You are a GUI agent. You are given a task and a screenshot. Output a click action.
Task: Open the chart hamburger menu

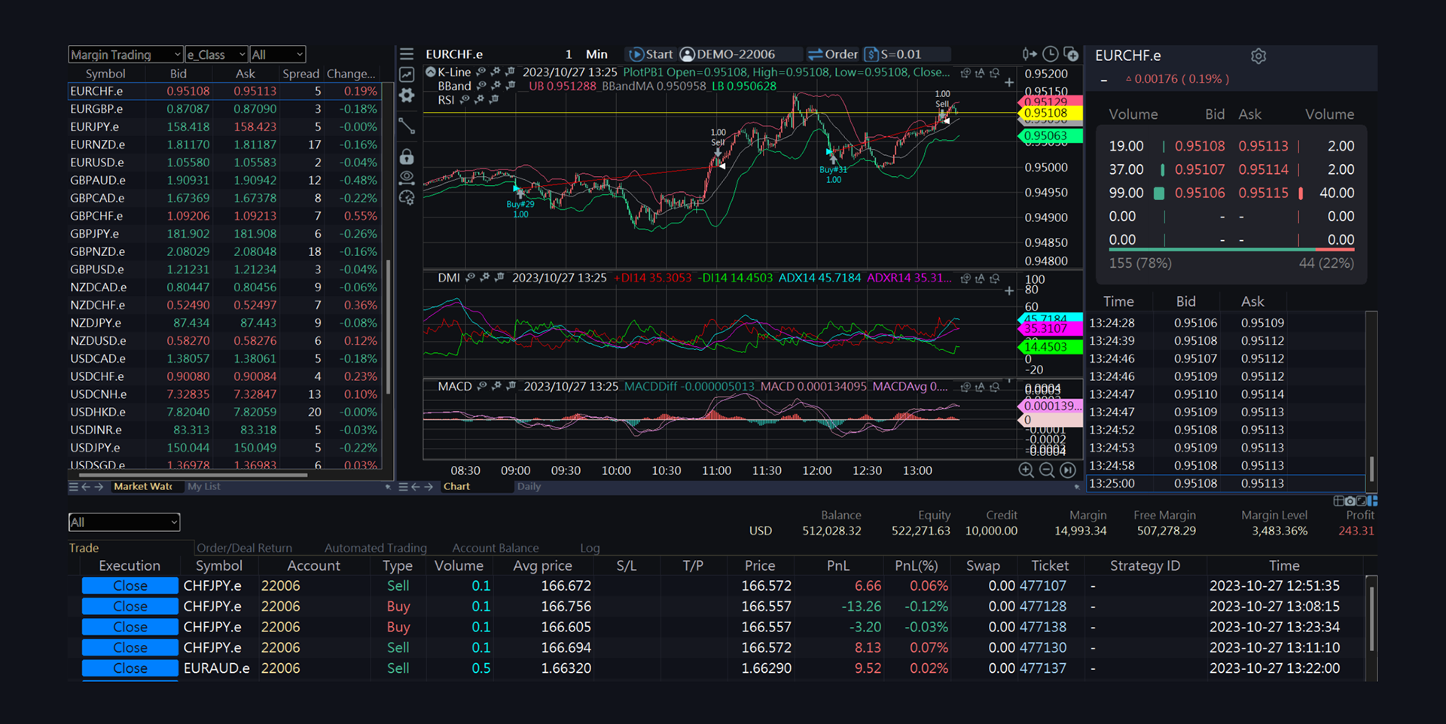[407, 54]
